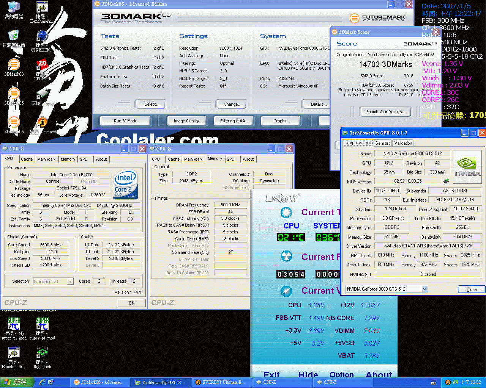The width and height of the screenshot is (486, 388).
Task: Click the voltage icon in the monitor utility
Action: (x=286, y=291)
